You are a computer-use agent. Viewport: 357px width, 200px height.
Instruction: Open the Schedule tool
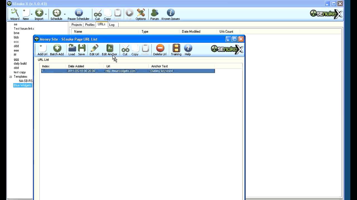56,14
